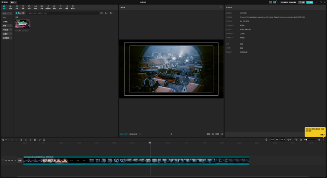327x178 pixels.
Task: Mute the main video track
Action: pos(12,160)
